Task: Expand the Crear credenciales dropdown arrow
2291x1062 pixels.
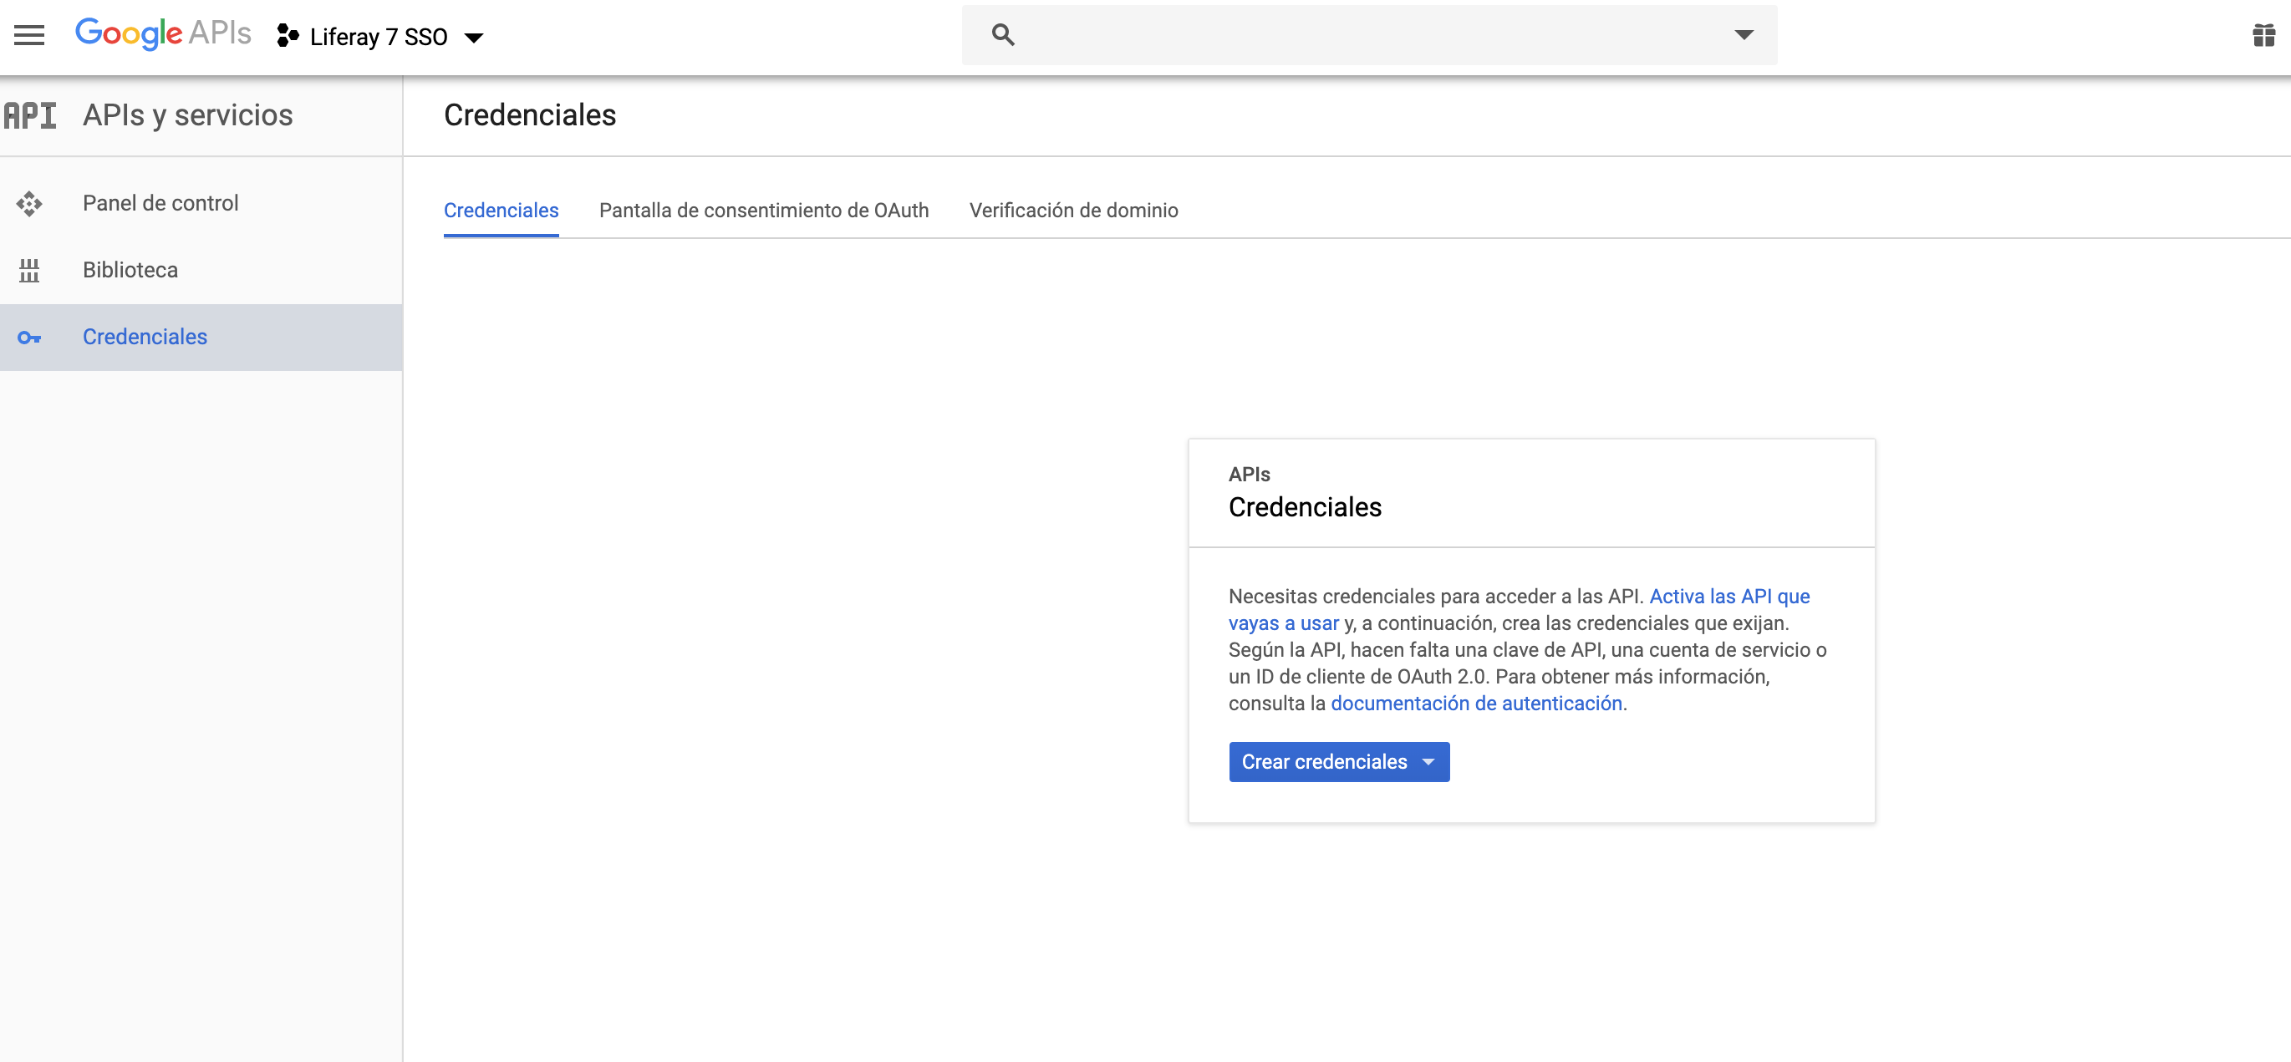Action: [x=1428, y=762]
